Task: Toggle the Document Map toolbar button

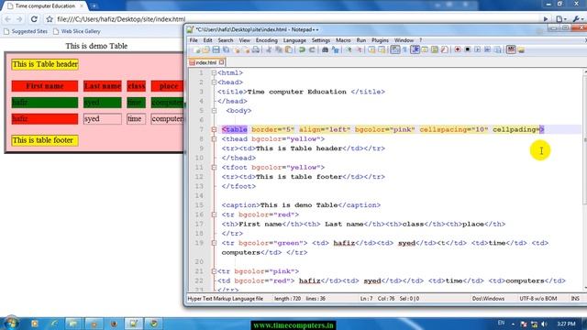Action: point(434,49)
